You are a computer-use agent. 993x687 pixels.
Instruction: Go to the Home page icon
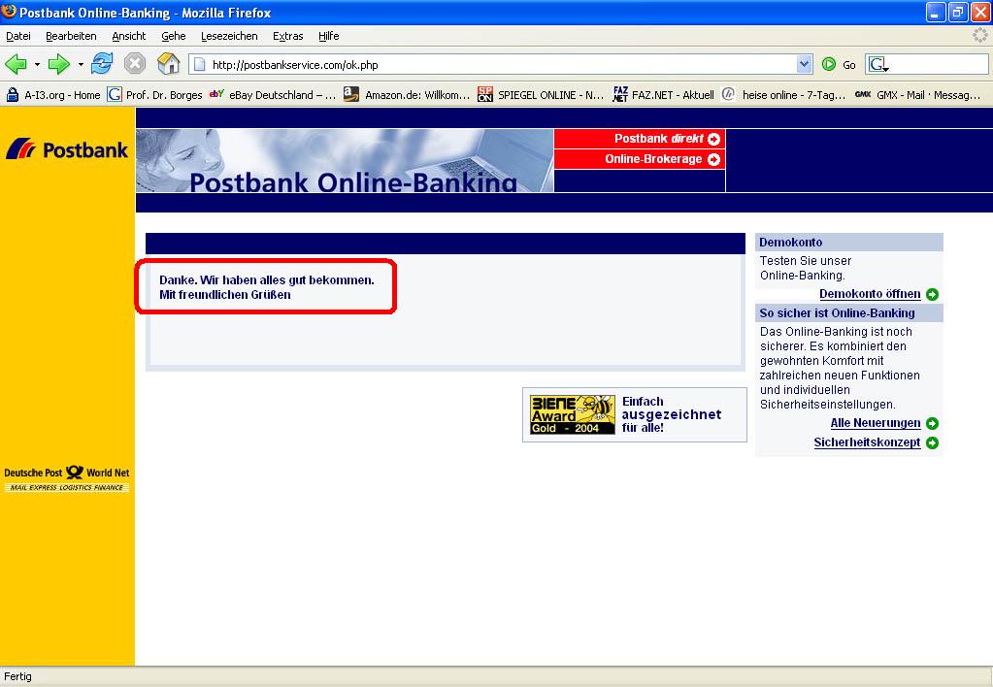click(x=169, y=64)
